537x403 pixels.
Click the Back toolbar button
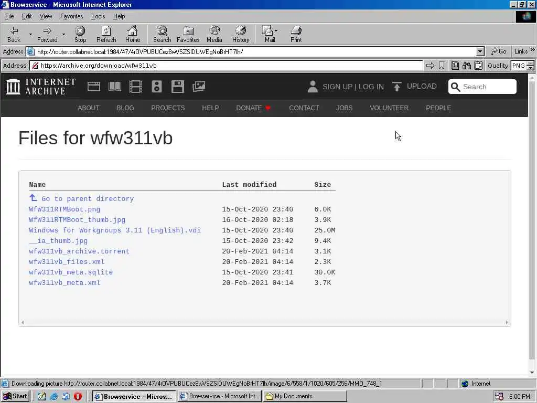tap(14, 34)
